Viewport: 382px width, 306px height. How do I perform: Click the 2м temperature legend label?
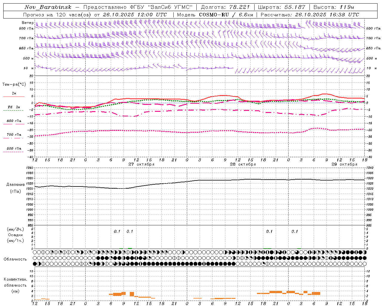pos(14,93)
